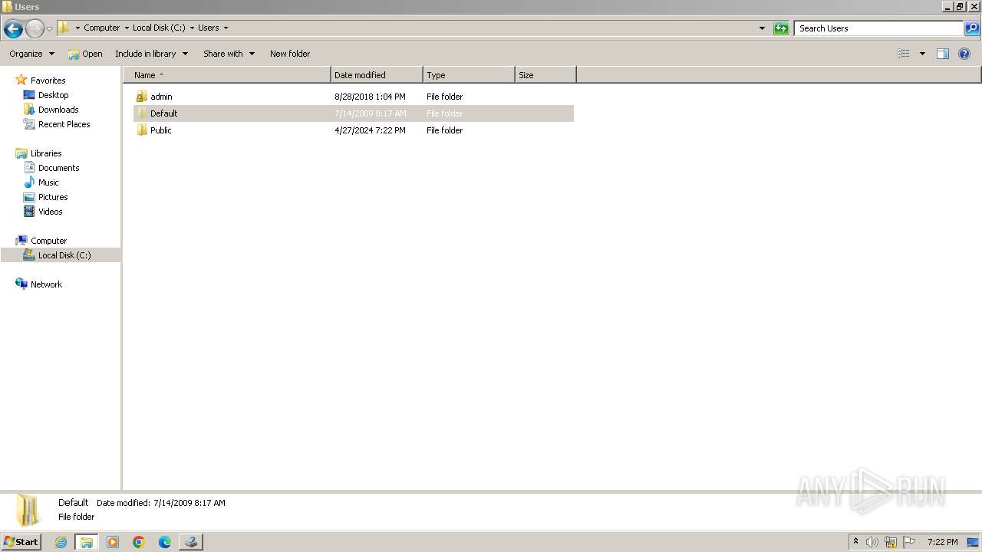Viewport: 982px width, 552px height.
Task: Click the change view icon
Action: click(x=904, y=54)
